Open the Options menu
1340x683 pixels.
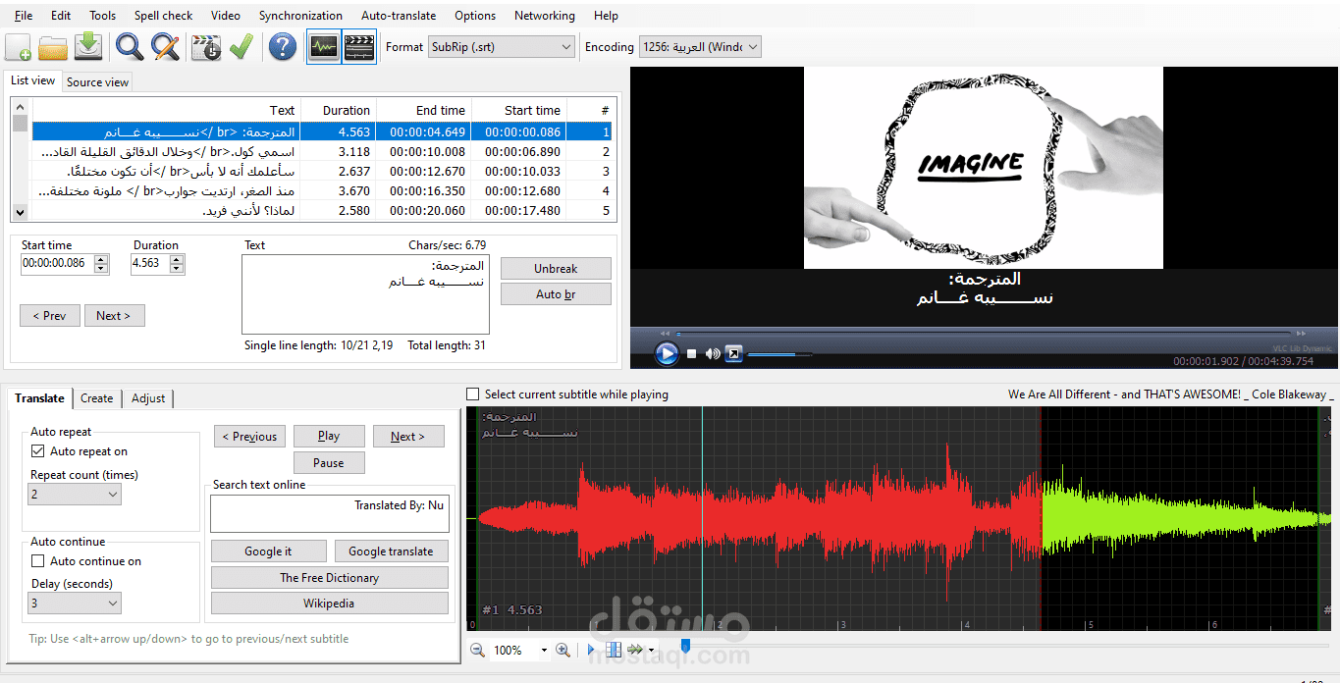(x=475, y=16)
